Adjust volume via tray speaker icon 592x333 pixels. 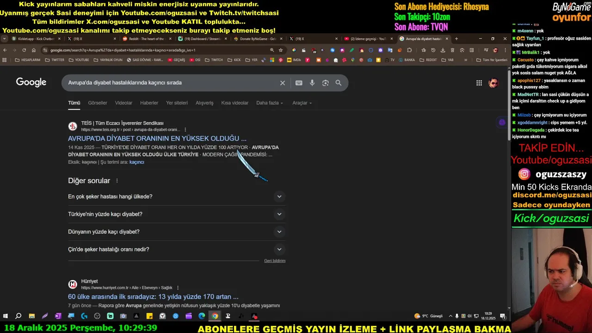(x=470, y=316)
